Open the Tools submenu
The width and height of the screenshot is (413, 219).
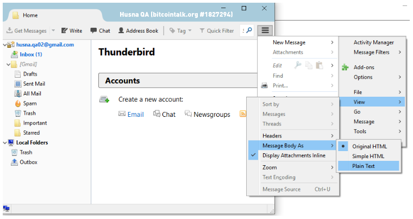coord(372,132)
